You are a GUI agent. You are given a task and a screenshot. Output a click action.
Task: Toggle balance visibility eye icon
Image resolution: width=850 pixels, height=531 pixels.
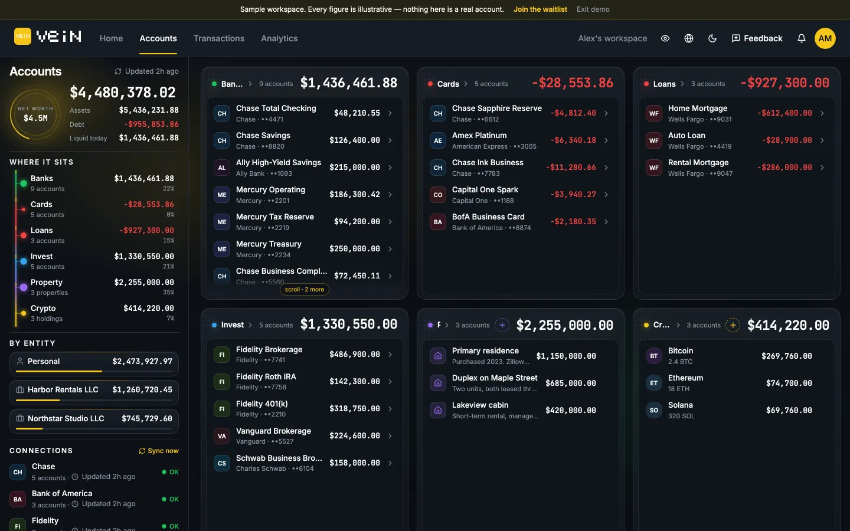point(665,38)
